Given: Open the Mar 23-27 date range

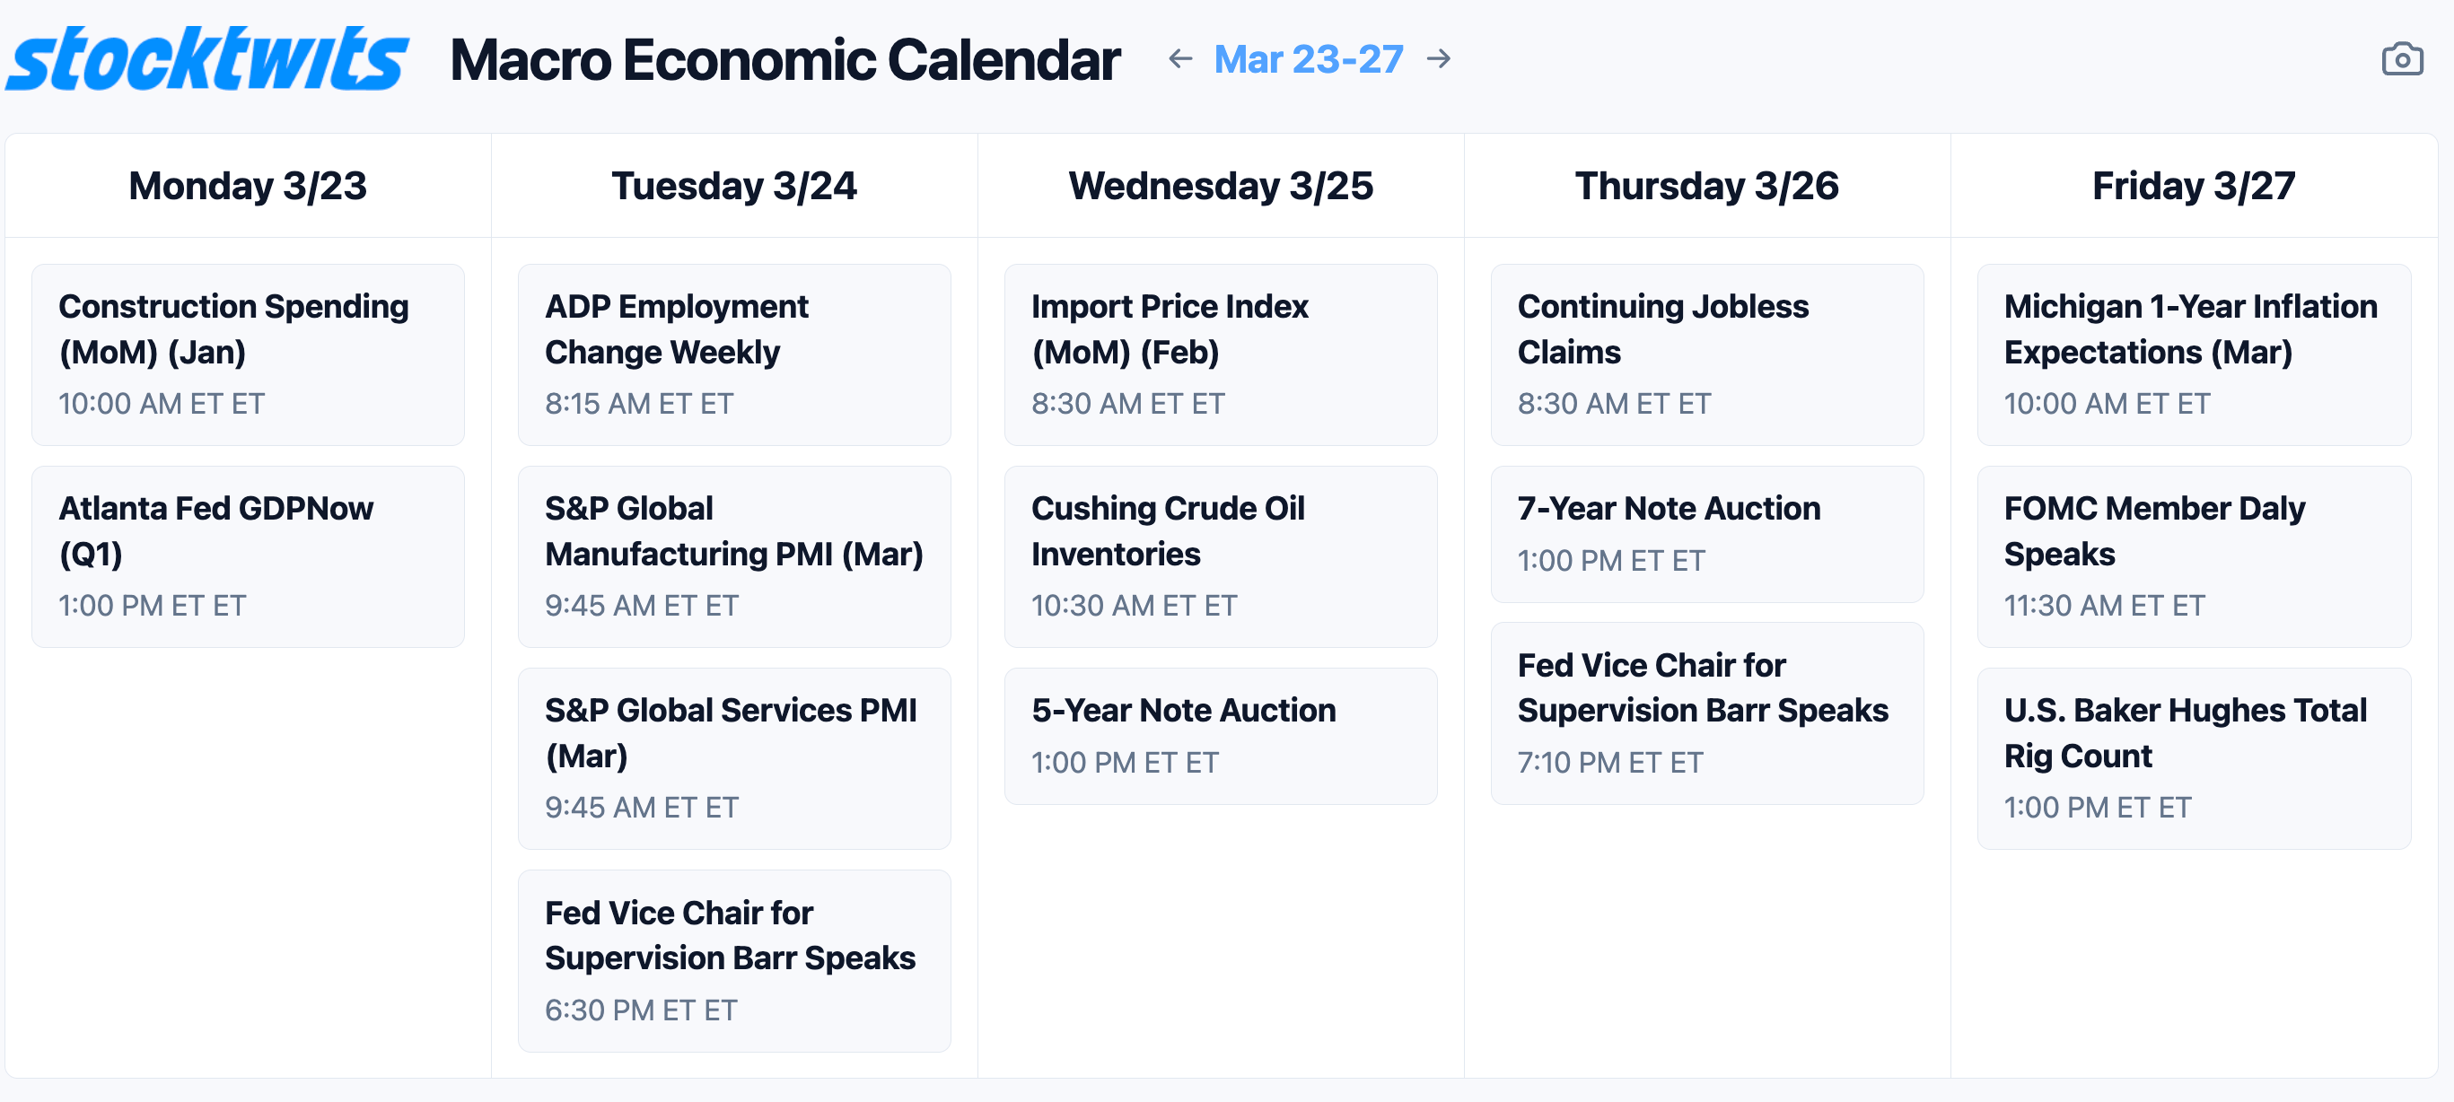Looking at the screenshot, I should click(1308, 59).
